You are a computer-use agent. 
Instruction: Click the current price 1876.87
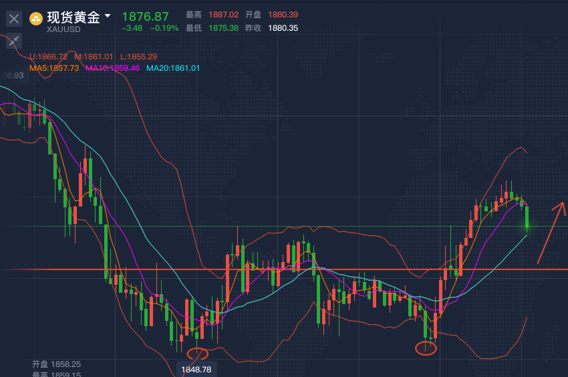(x=145, y=16)
